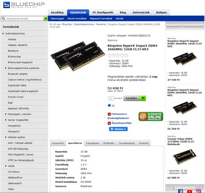Click the compare icon beside Összehasonlítás
This screenshot has height=193, width=205.
pos(109,123)
